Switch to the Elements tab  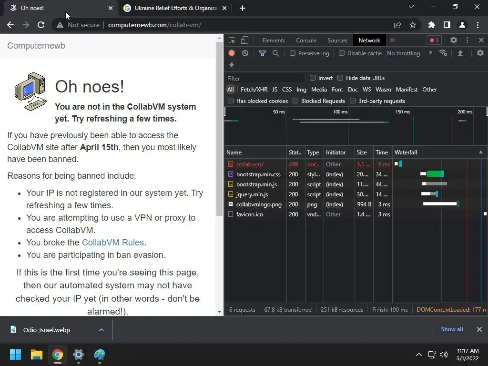click(x=273, y=41)
